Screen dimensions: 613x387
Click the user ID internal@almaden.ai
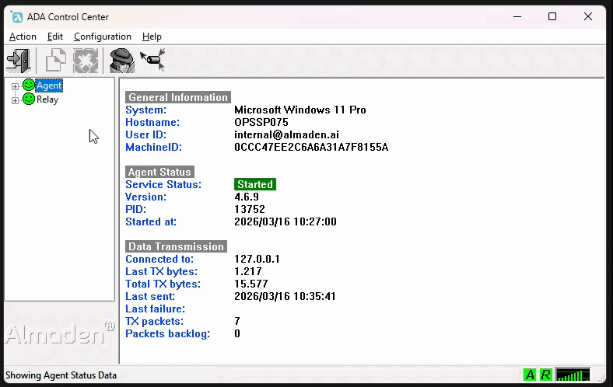[286, 134]
